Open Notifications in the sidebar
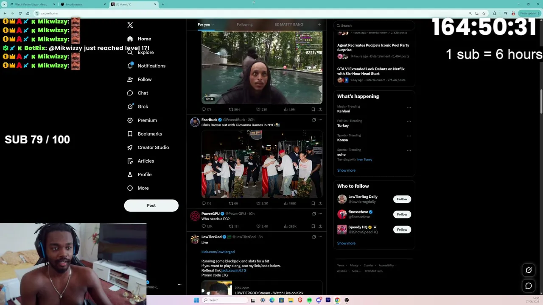This screenshot has width=543, height=305. pyautogui.click(x=146, y=66)
